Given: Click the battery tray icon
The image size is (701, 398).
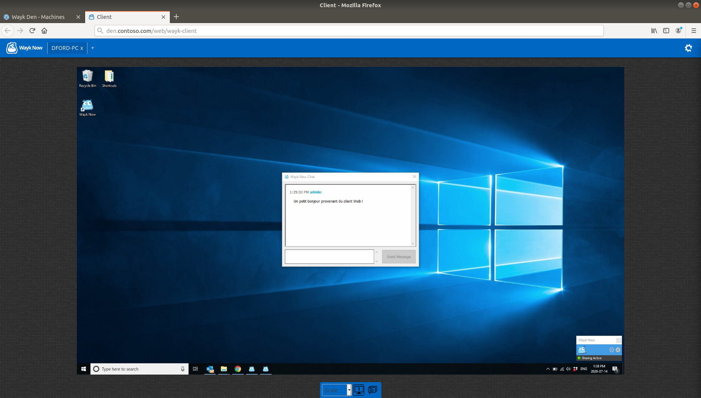Looking at the screenshot, I should tap(555, 369).
